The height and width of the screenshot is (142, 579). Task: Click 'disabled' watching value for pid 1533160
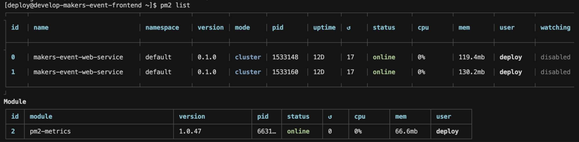click(555, 72)
